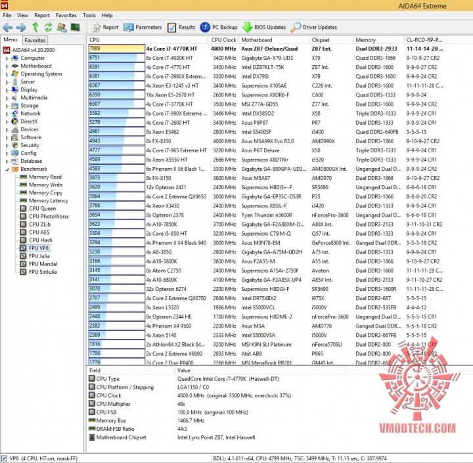This screenshot has width=473, height=463.
Task: Open the View menu
Action: point(22,15)
